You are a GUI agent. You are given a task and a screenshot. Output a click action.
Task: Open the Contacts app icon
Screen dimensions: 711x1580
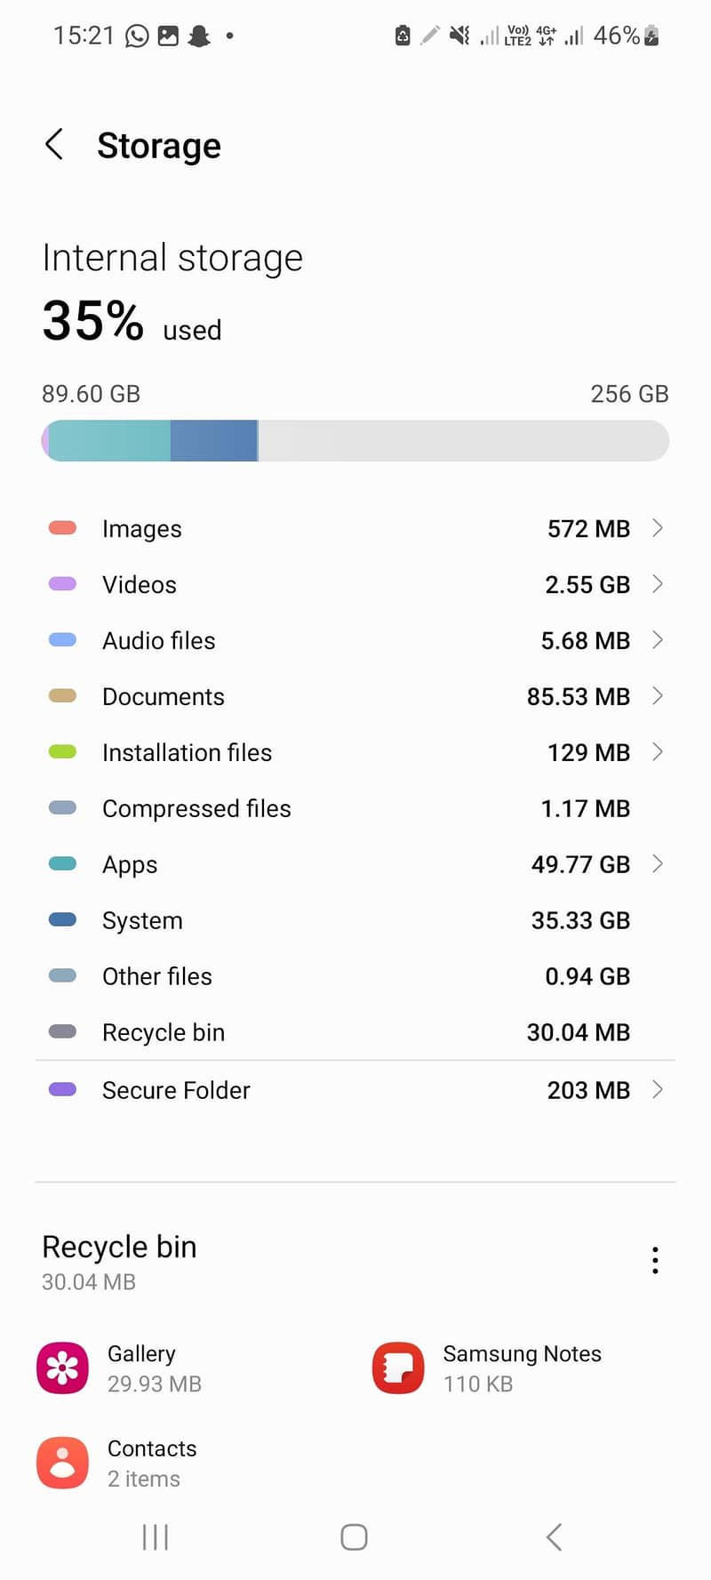click(62, 1463)
